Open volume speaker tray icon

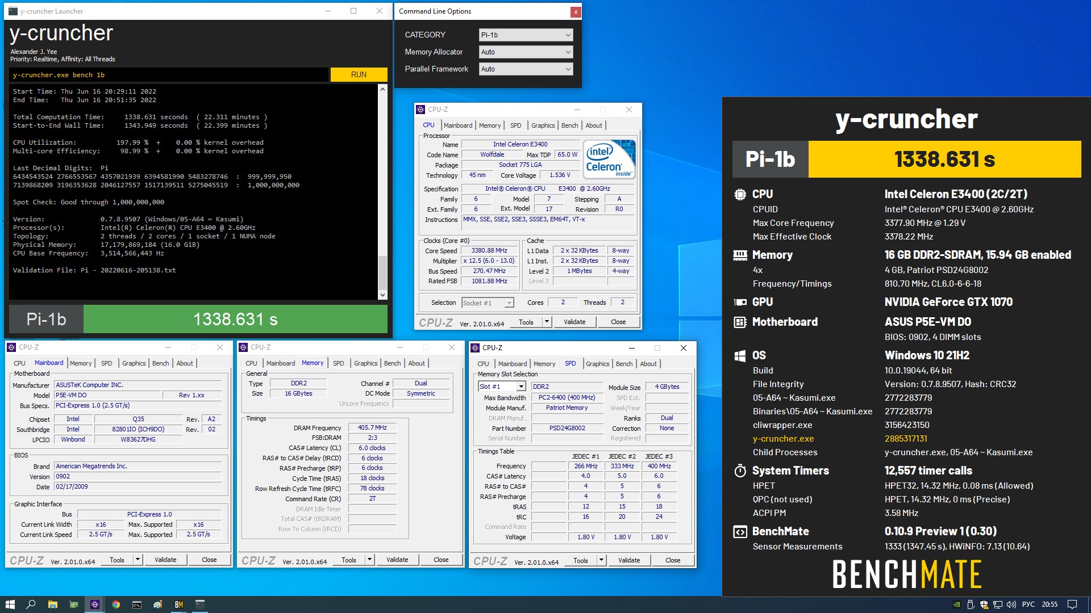click(1011, 604)
